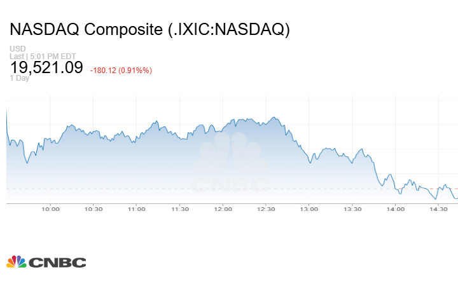This screenshot has width=458, height=286.
Task: Click the 10:00 time axis label
Action: click(50, 209)
